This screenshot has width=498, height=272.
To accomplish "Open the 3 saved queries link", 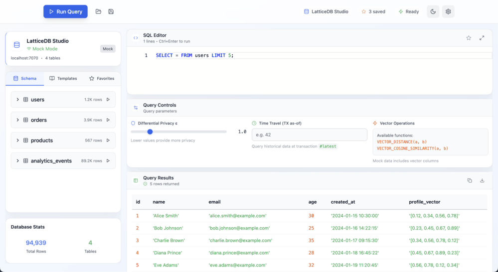I will 373,11.
